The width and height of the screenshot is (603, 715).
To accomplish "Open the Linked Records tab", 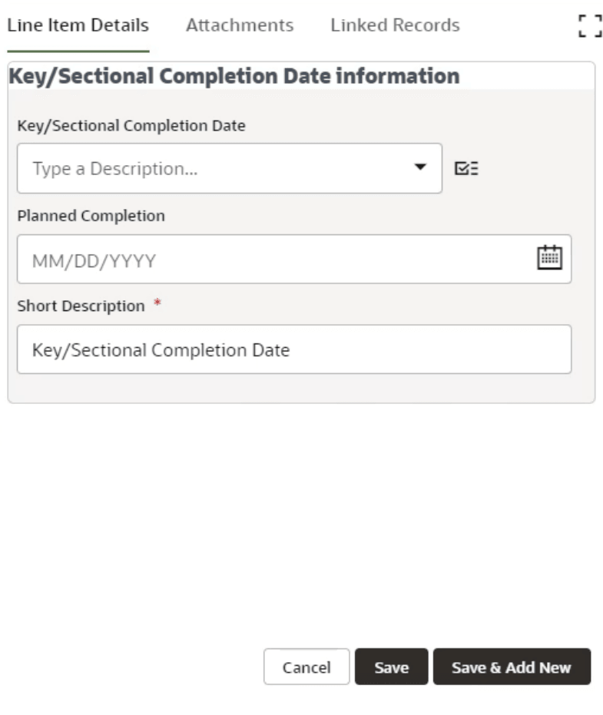I will click(395, 25).
